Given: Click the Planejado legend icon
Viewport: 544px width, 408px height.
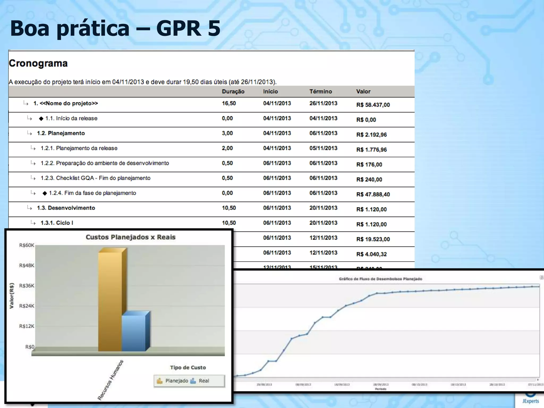Looking at the screenshot, I should [160, 381].
